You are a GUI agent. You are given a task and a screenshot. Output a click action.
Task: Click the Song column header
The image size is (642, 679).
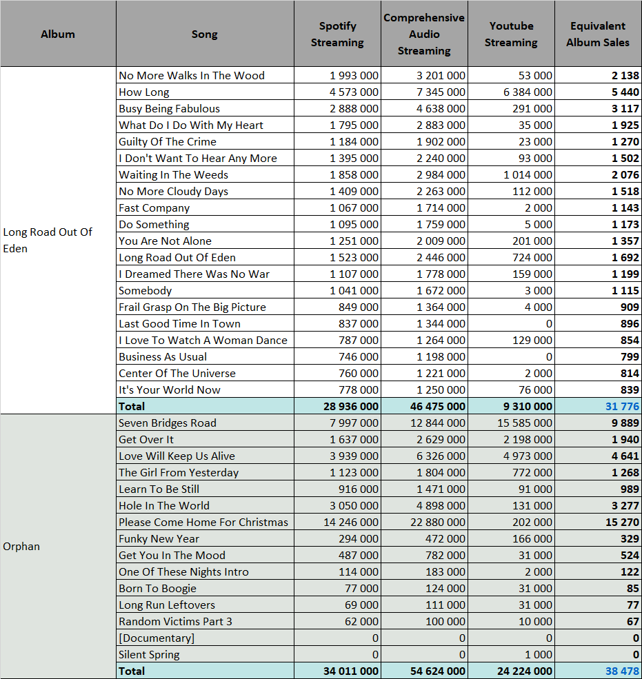(x=205, y=34)
